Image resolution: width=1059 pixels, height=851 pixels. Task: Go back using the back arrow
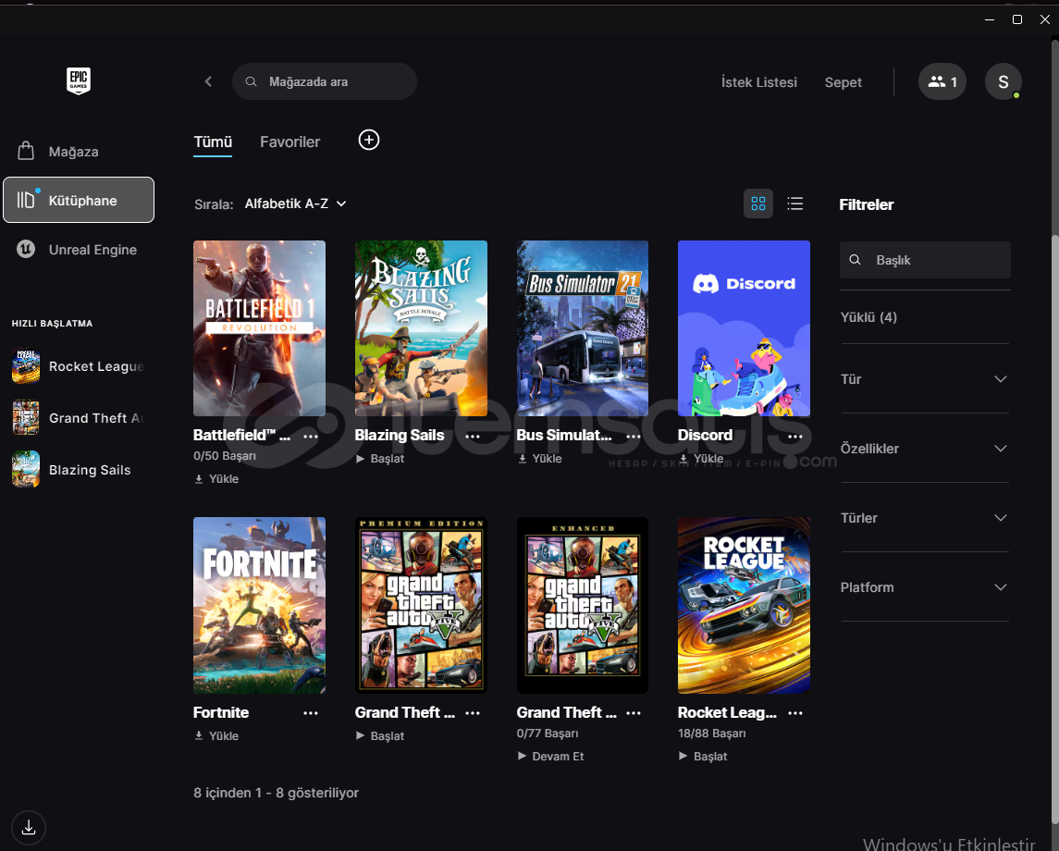(208, 81)
